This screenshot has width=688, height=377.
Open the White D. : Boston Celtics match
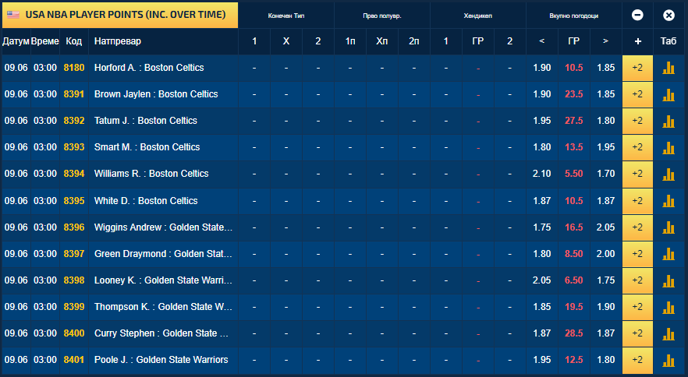pyautogui.click(x=146, y=201)
